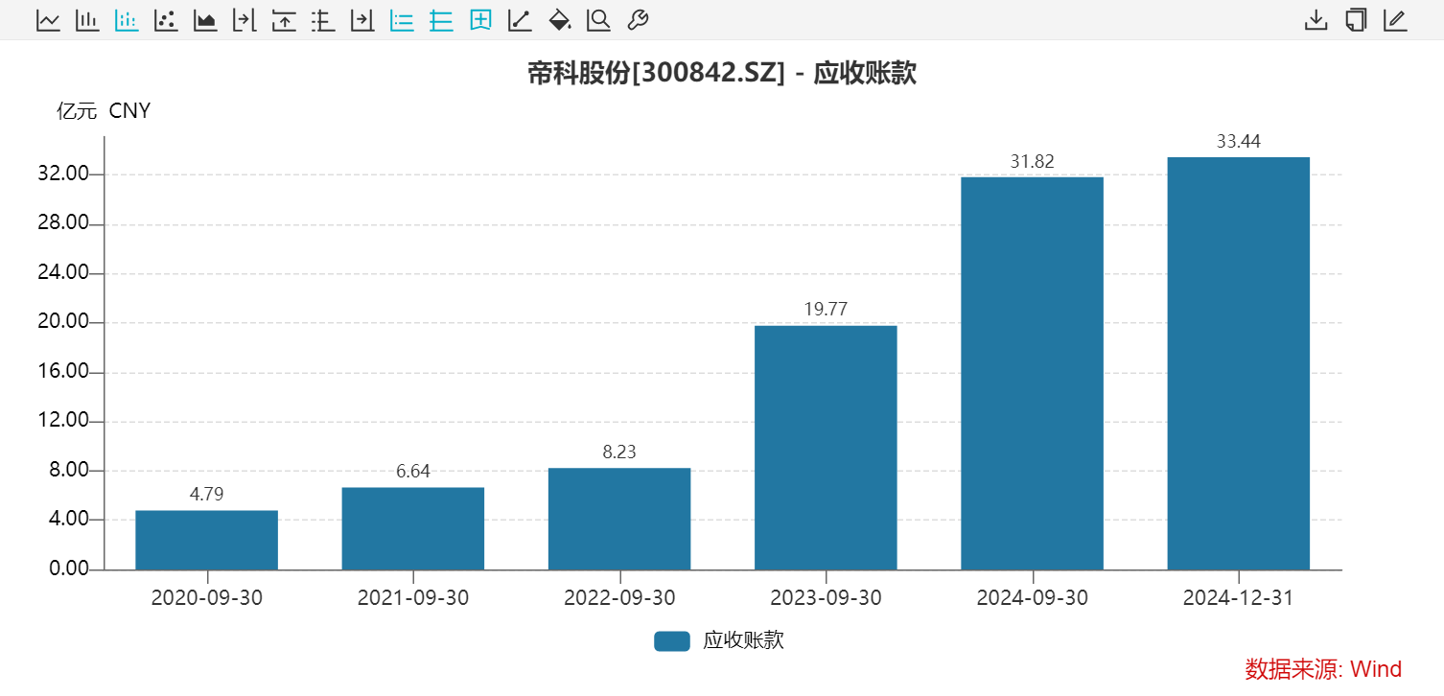
Task: Click the right-arrow-in-frame toolbar icon
Action: (362, 20)
